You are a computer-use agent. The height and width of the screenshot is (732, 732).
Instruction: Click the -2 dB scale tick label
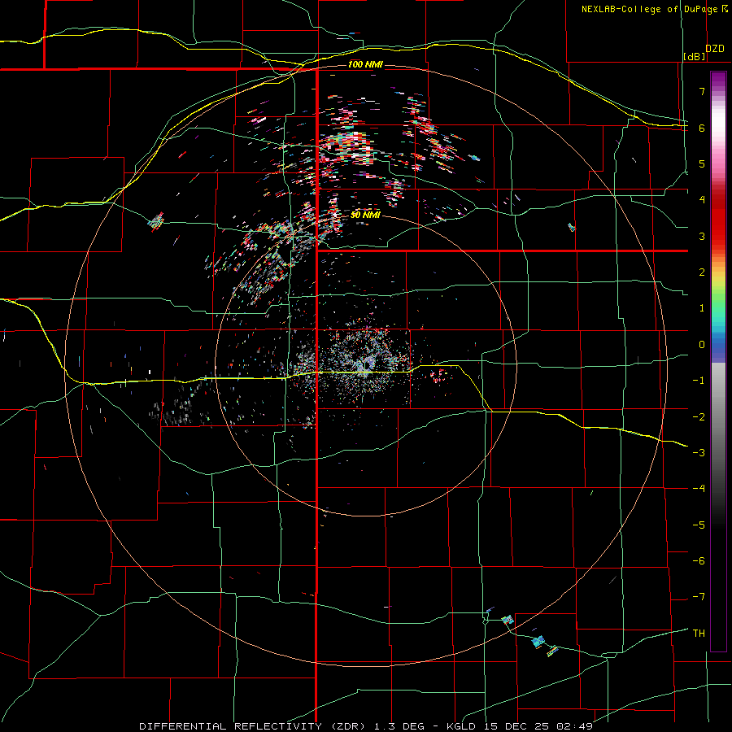click(699, 417)
